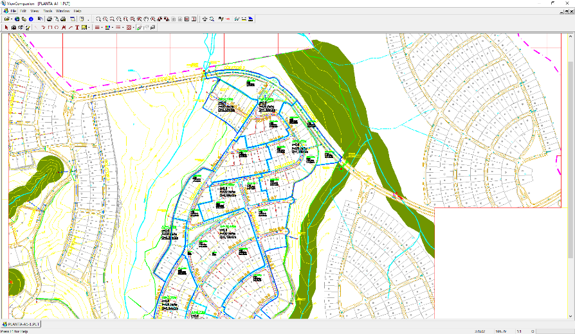Select the red arrow pointer tool

coord(6,28)
